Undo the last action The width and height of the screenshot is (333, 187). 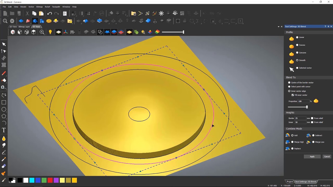49,13
